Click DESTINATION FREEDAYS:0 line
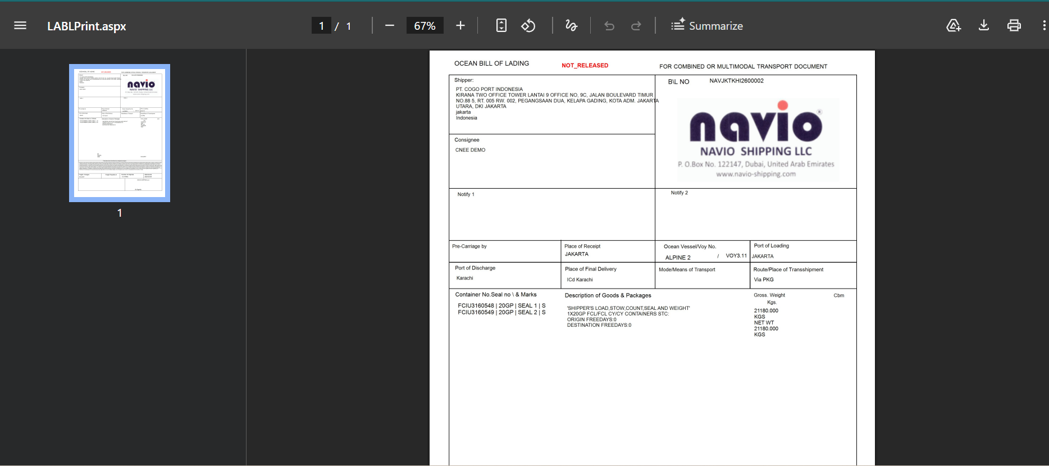The image size is (1049, 466). coord(599,325)
